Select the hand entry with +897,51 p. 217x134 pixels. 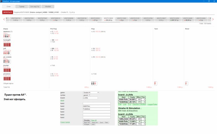point(175,19)
